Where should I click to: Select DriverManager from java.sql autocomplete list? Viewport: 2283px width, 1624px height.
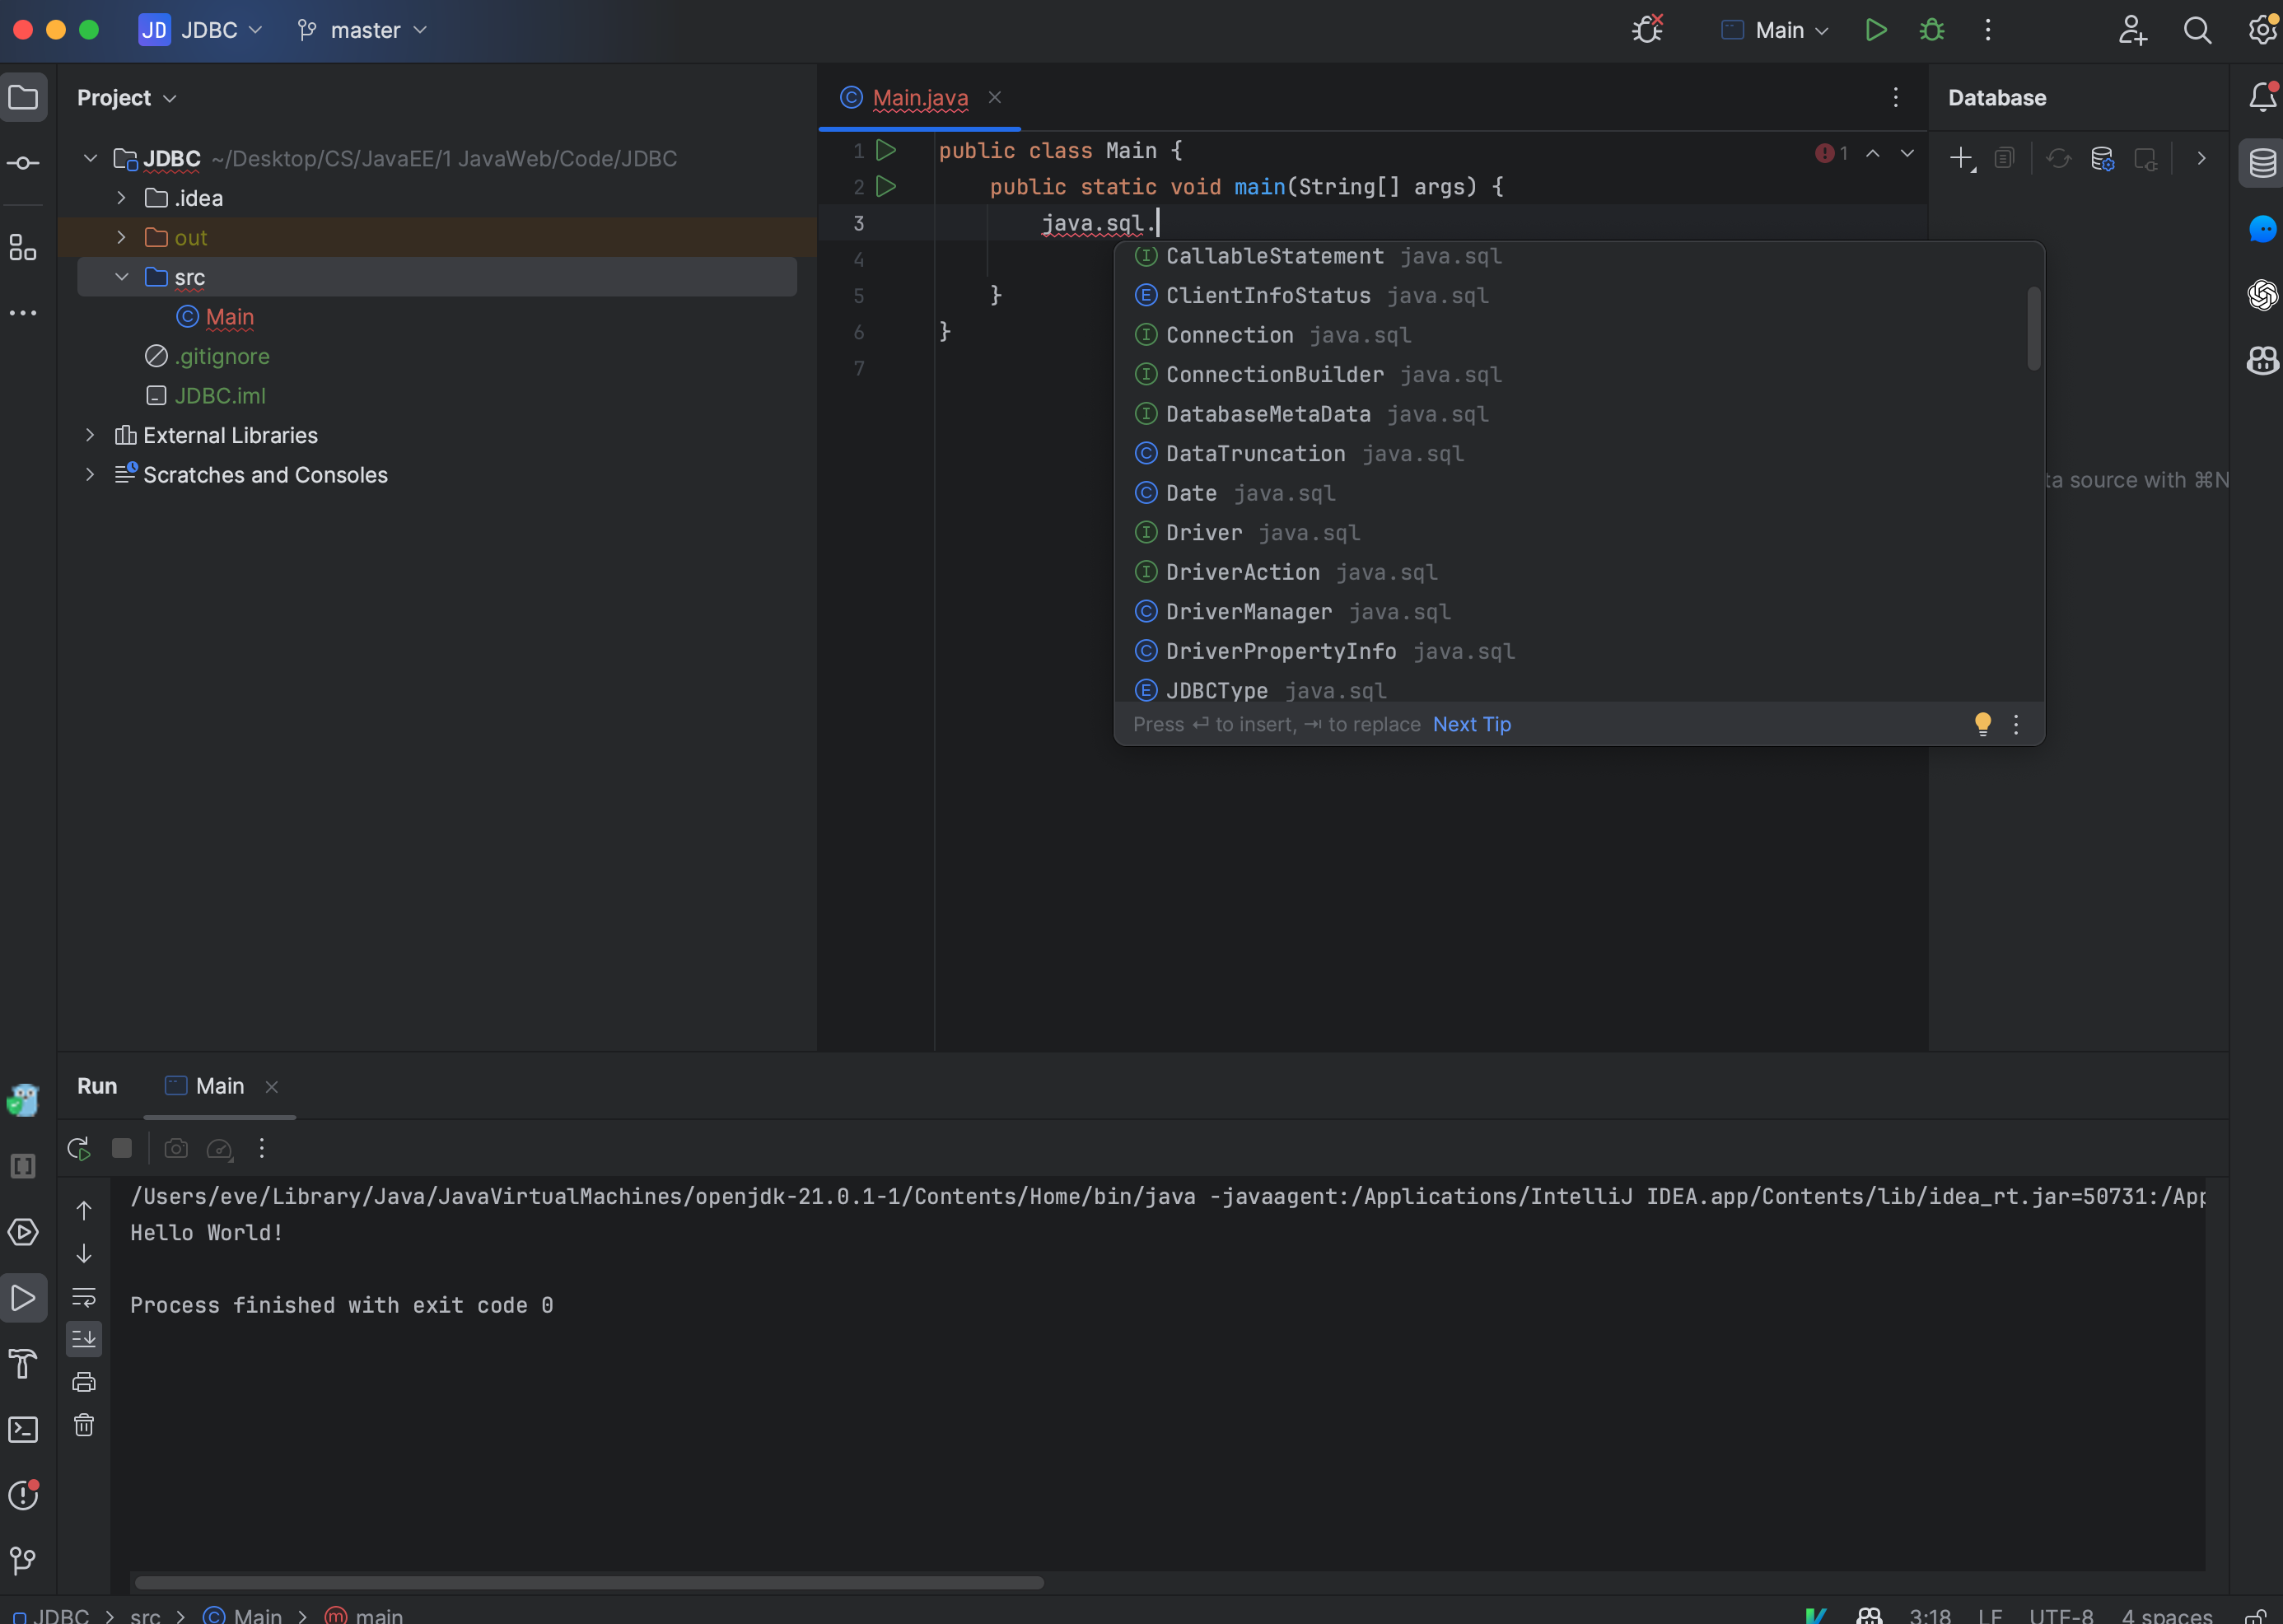click(x=1246, y=612)
